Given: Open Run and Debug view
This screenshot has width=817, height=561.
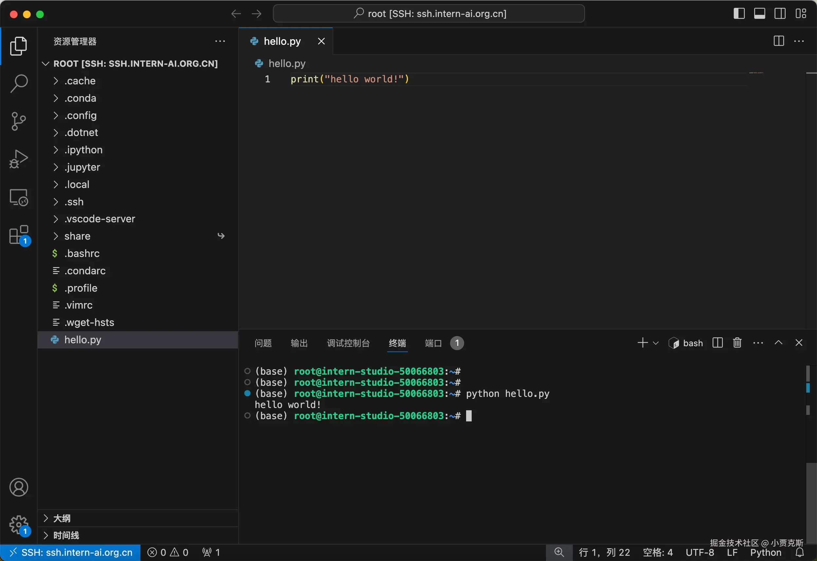Looking at the screenshot, I should tap(19, 159).
